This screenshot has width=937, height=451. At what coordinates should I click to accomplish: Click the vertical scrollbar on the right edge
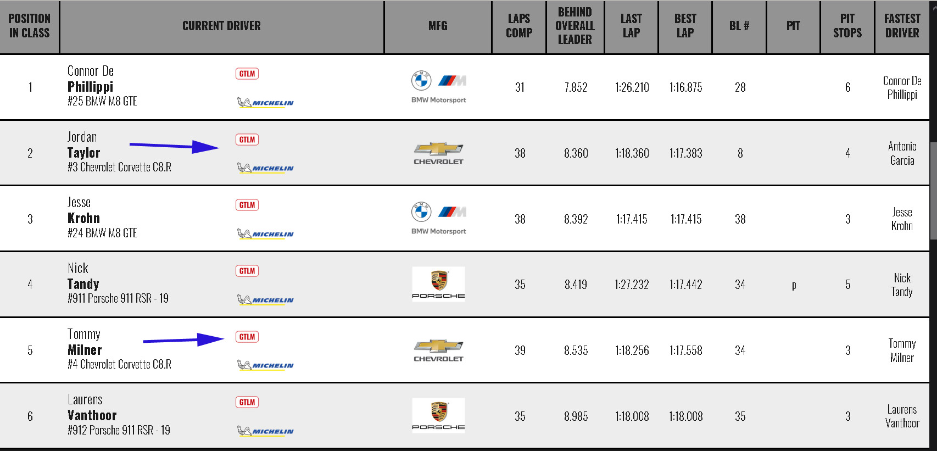point(933,181)
